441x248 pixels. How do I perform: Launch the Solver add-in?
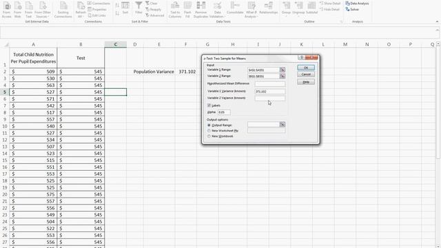[x=352, y=9]
